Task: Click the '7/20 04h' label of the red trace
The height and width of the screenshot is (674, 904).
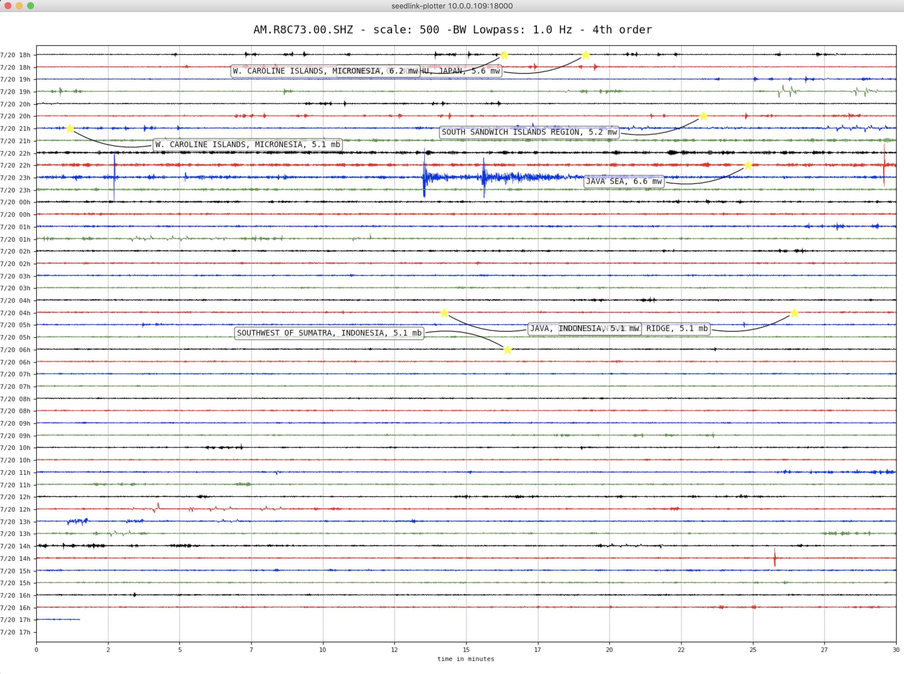Action: [x=16, y=313]
